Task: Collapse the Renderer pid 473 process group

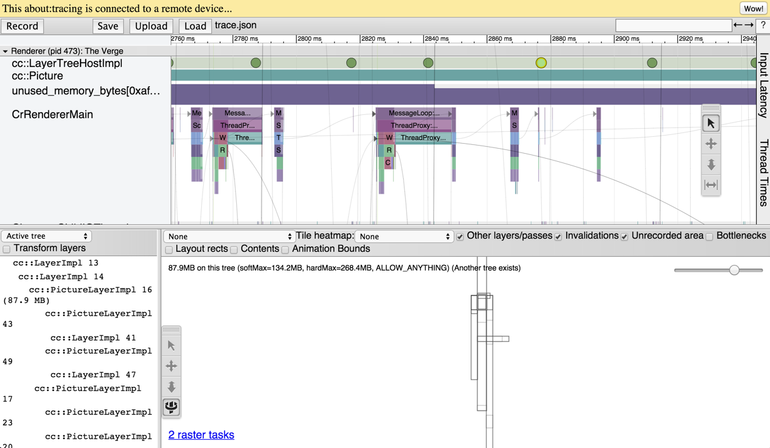Action: click(x=5, y=51)
